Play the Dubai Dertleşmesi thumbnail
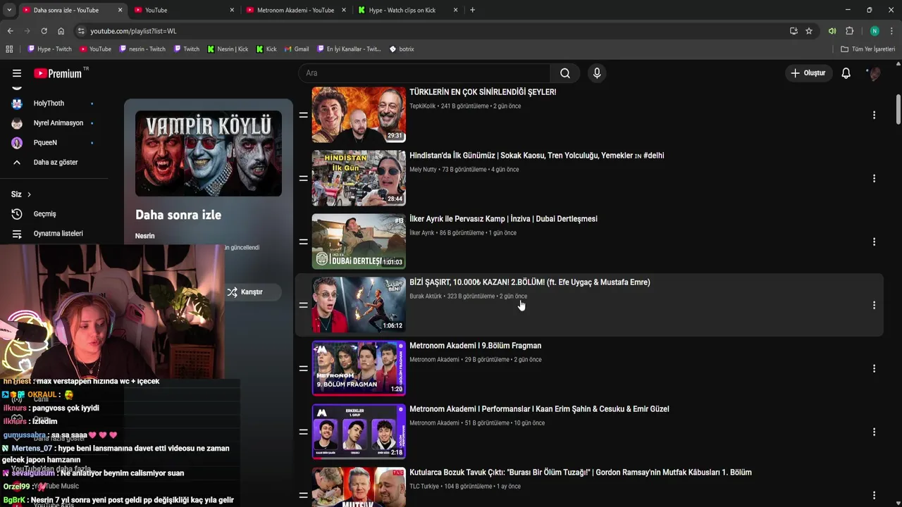The width and height of the screenshot is (902, 507). click(x=359, y=242)
